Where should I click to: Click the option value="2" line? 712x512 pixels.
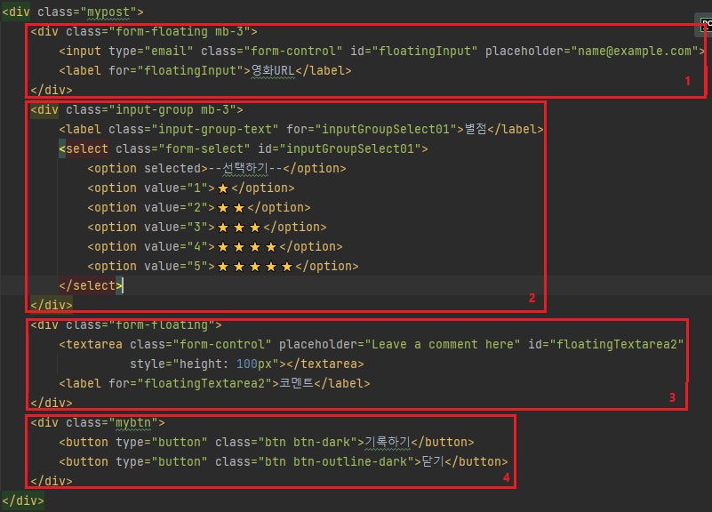click(x=199, y=207)
